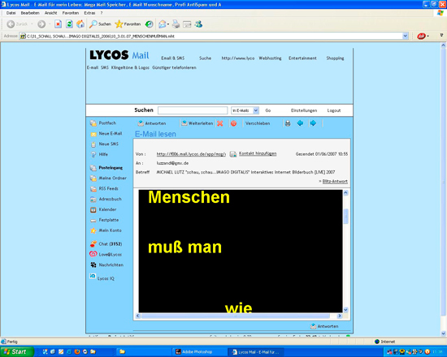Open Shopping navigation link
The width and height of the screenshot is (447, 357).
pyautogui.click(x=335, y=58)
